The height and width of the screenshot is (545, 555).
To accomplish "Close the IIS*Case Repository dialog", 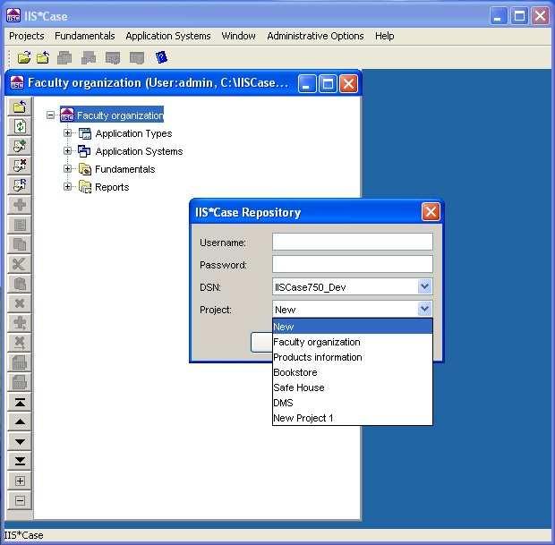I will 431,211.
